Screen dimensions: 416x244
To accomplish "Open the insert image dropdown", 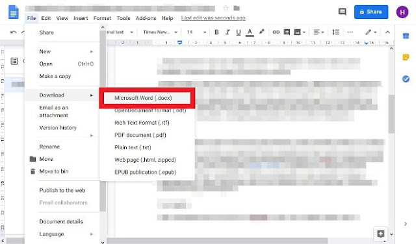I will point(300,32).
